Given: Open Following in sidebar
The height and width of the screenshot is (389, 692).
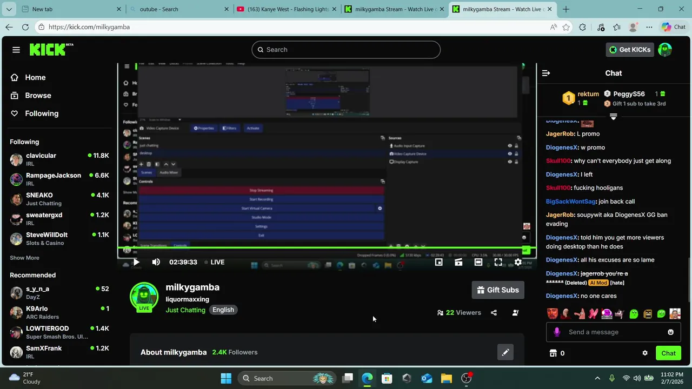Looking at the screenshot, I should click(x=36, y=113).
